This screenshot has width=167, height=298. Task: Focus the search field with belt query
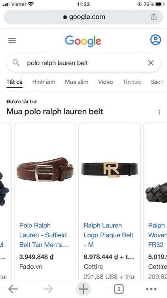[x=83, y=63]
